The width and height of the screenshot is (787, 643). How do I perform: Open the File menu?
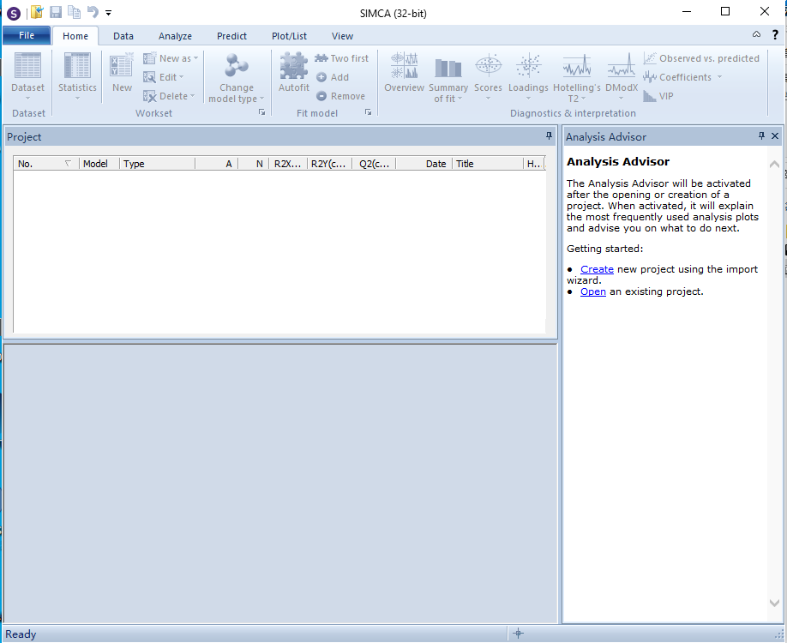27,36
